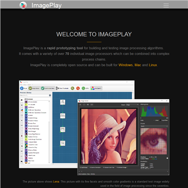The width and height of the screenshot is (188, 188).
Task: Select the Gamma Correction tab below the image
Action: tap(95, 168)
